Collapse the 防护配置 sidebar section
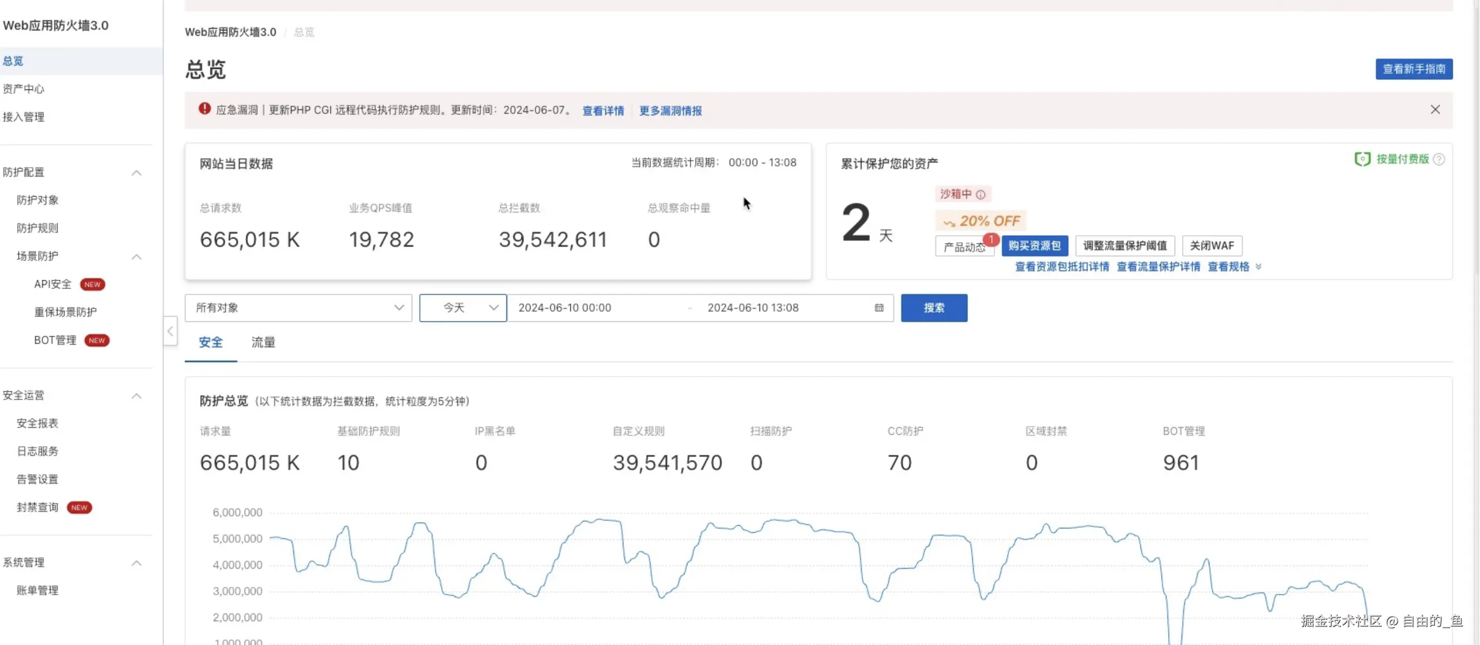 pos(136,173)
